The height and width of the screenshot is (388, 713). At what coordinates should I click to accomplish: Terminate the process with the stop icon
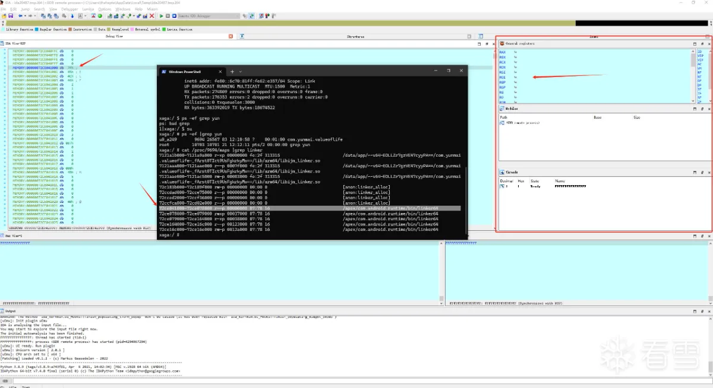click(x=174, y=16)
